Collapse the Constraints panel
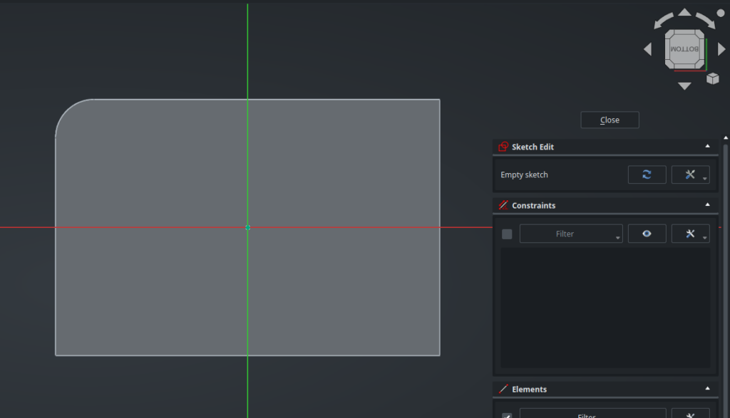This screenshot has width=730, height=418. [707, 205]
